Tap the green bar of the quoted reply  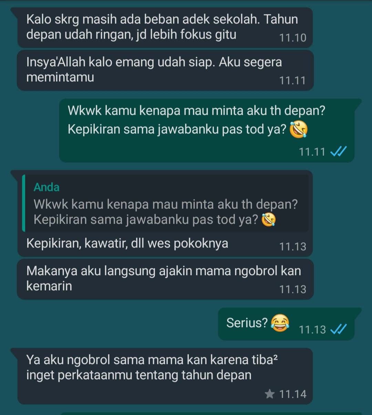coord(23,203)
